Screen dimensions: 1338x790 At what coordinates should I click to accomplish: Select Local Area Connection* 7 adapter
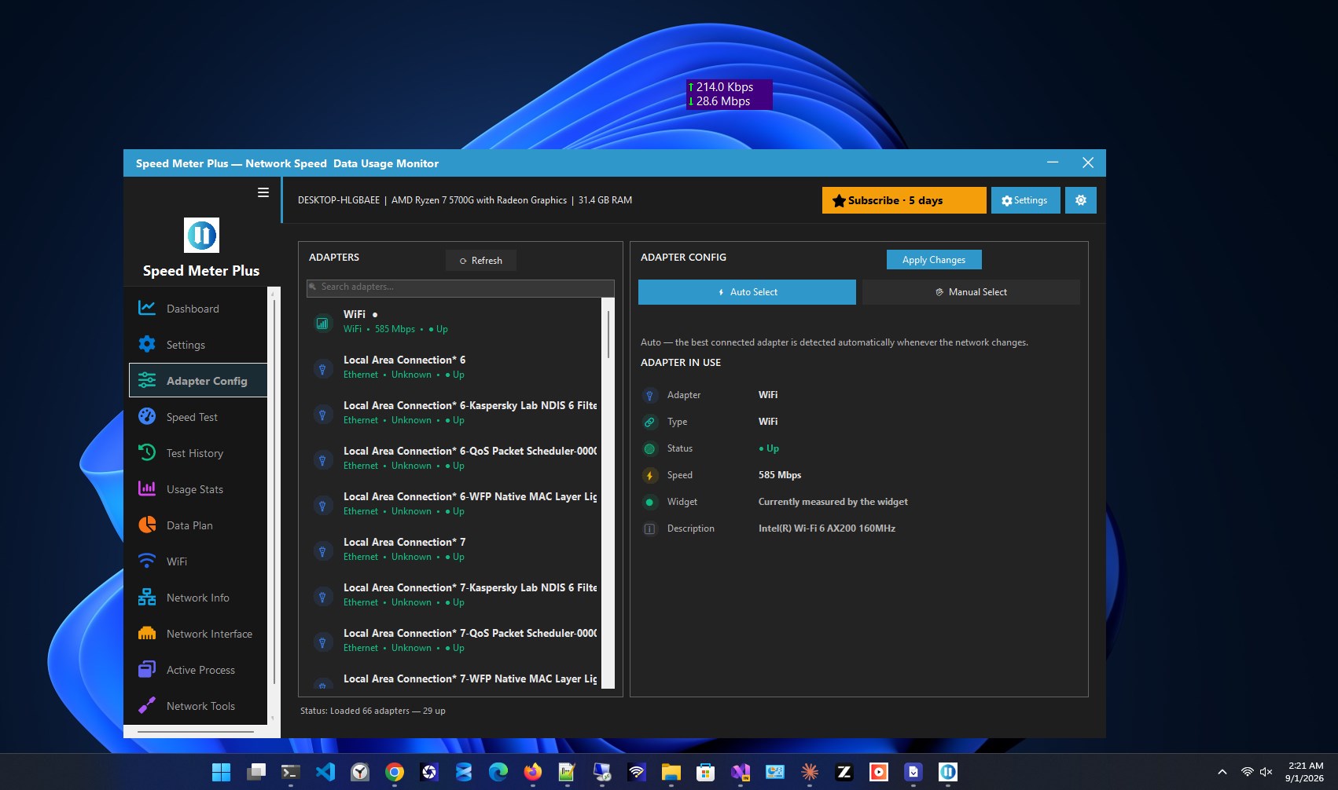(454, 549)
